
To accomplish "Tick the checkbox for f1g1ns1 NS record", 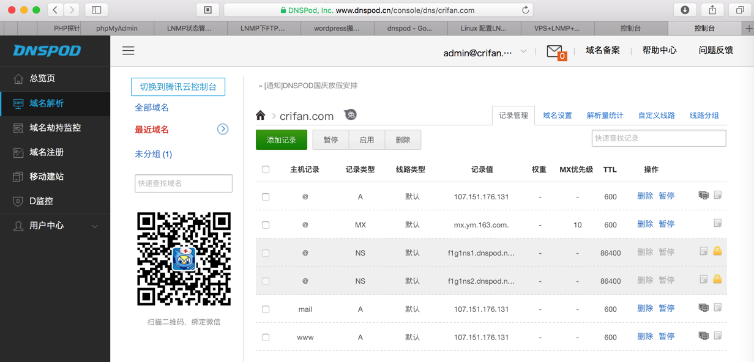I will pyautogui.click(x=266, y=253).
